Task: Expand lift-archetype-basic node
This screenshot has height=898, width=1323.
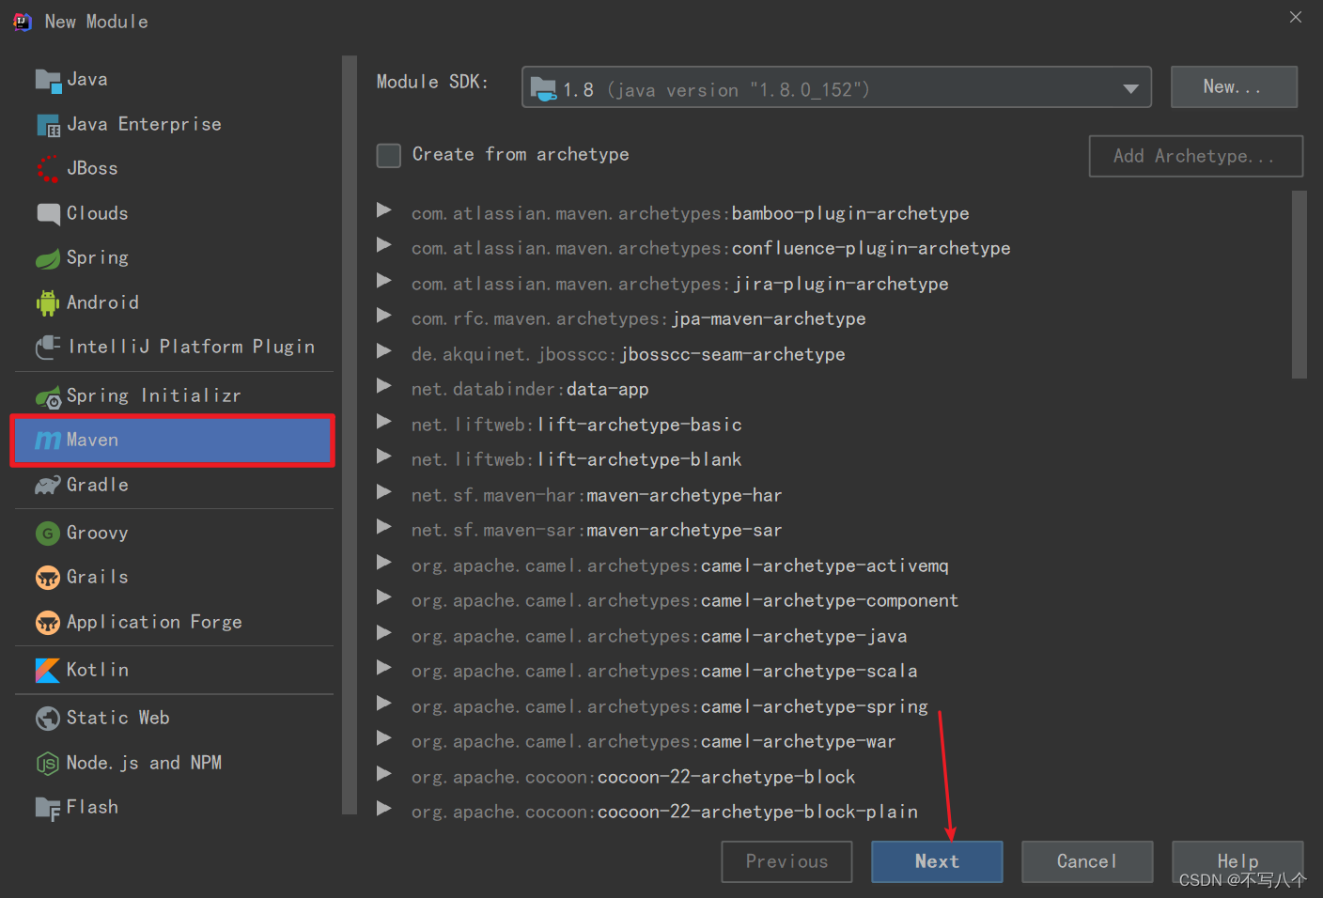Action: [x=383, y=421]
